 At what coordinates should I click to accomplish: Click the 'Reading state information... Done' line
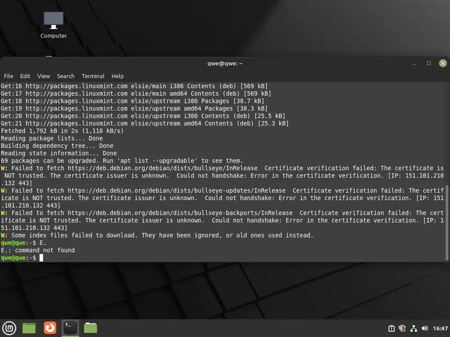pyautogui.click(x=59, y=153)
